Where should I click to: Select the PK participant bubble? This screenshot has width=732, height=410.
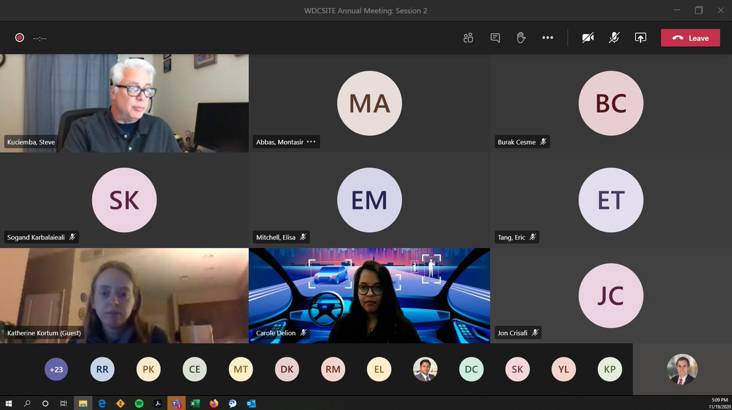pyautogui.click(x=148, y=369)
